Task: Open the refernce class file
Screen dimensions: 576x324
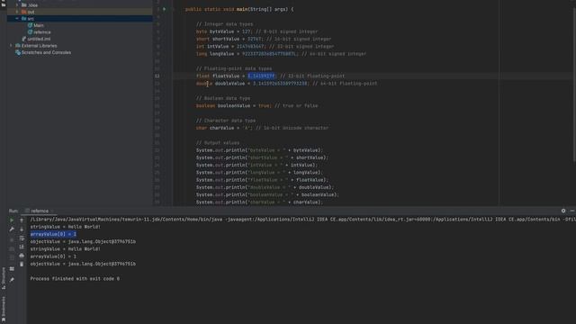Action: [40, 32]
